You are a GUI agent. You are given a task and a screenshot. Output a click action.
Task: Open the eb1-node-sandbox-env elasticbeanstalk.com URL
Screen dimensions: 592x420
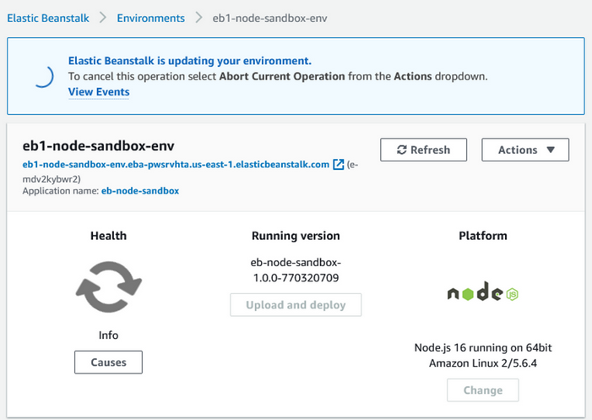[176, 164]
